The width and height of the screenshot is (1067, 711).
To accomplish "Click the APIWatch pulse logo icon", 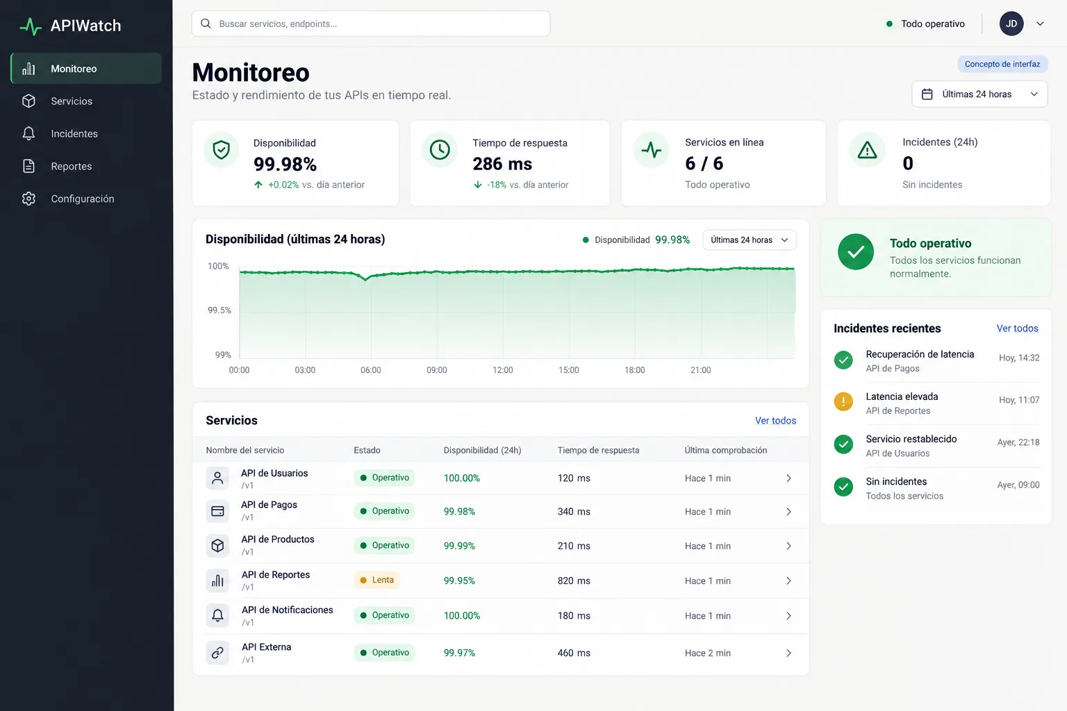I will tap(31, 26).
